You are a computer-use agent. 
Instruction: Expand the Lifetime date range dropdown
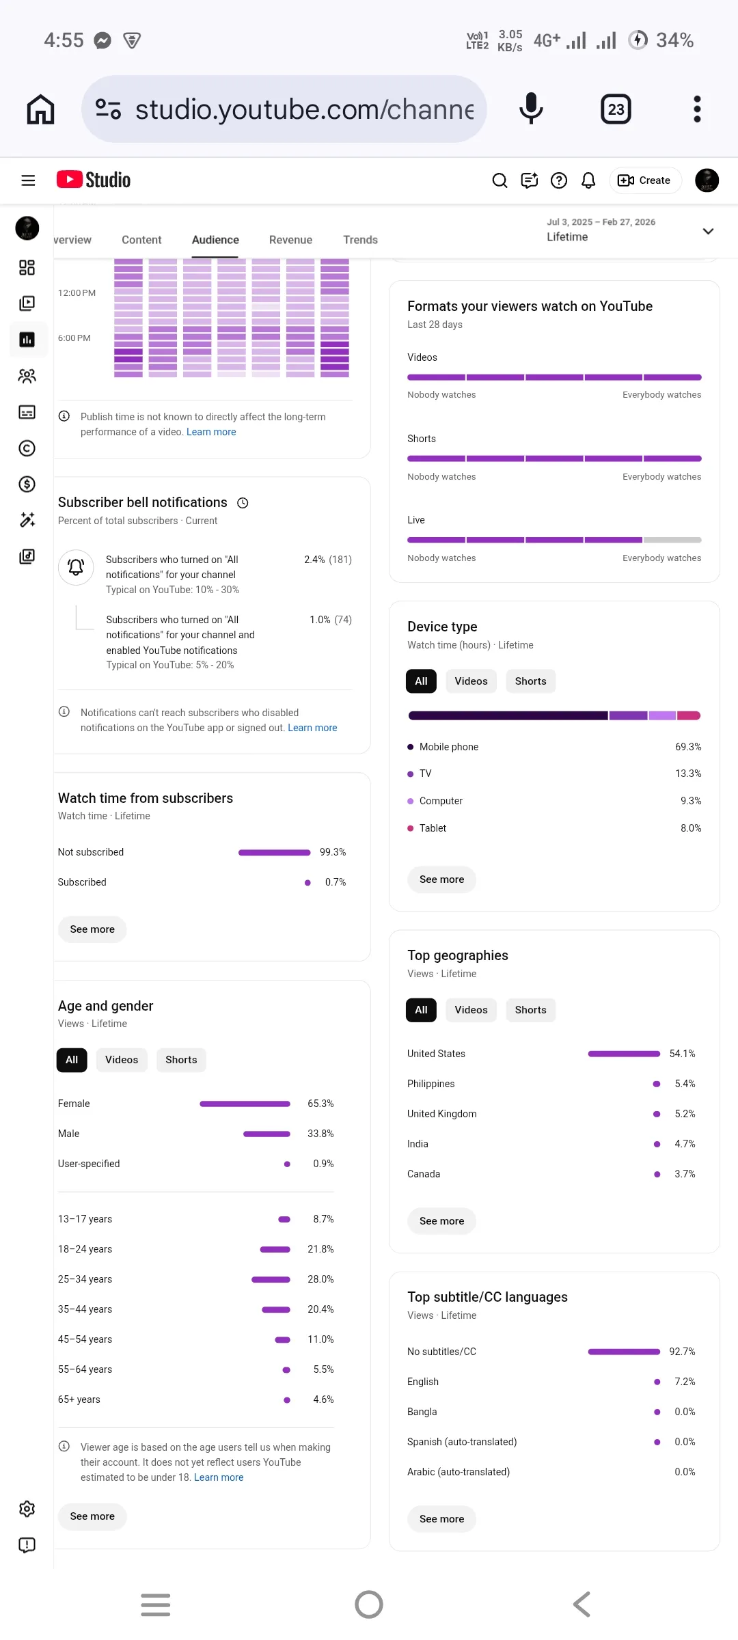630,230
